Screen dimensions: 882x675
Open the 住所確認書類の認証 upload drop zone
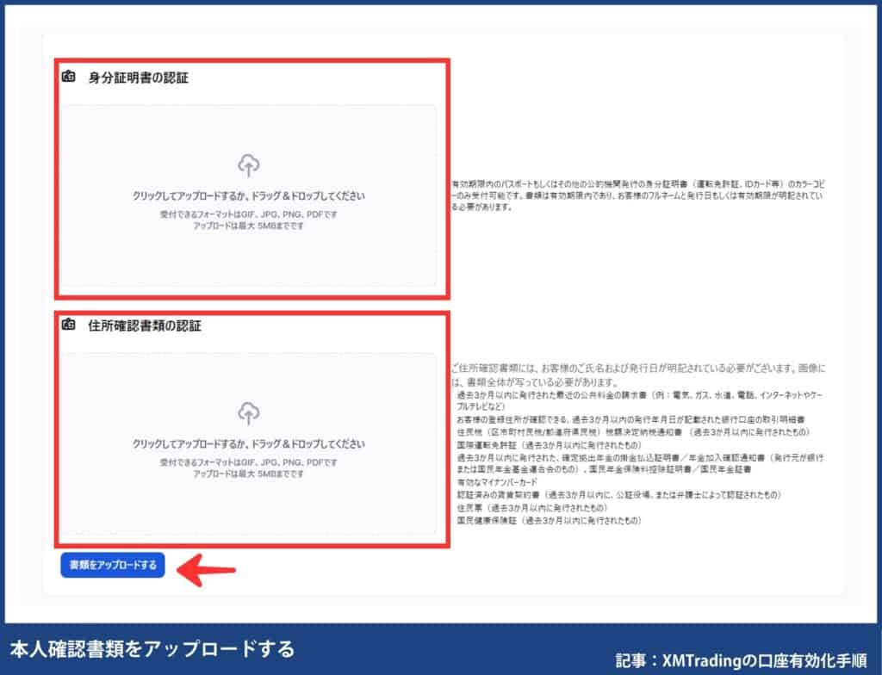point(248,443)
